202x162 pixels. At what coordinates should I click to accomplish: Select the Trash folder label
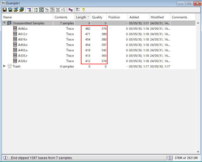17,66
